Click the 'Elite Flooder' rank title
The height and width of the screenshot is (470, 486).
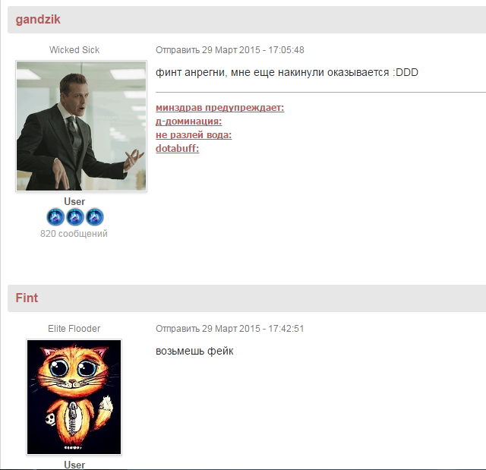[x=74, y=329]
